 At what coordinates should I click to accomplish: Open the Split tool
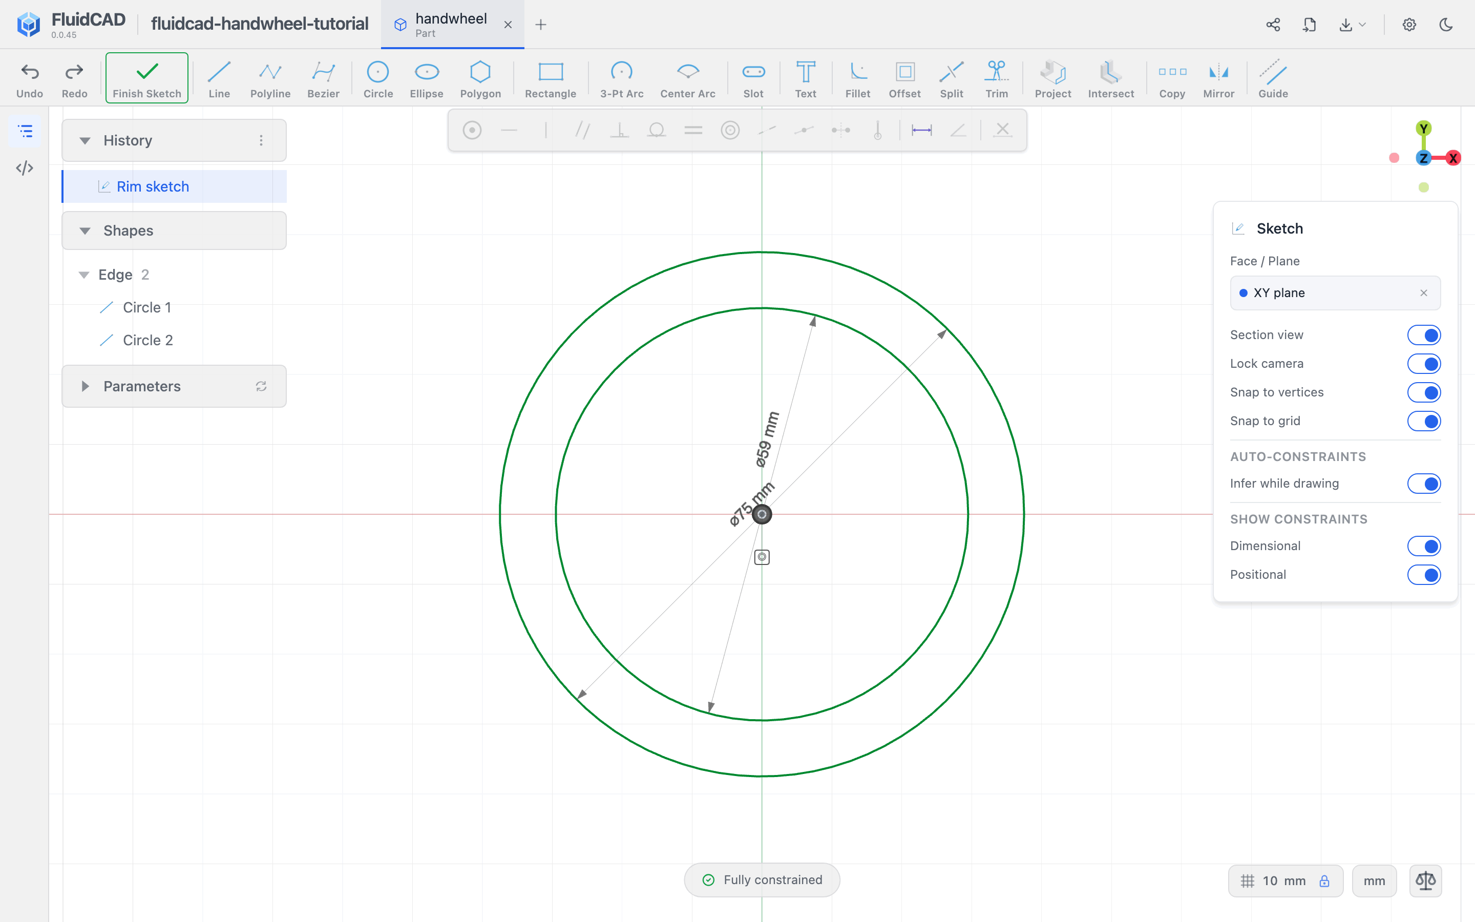(x=952, y=79)
